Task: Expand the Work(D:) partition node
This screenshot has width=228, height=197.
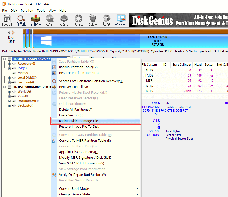Action: [10, 92]
